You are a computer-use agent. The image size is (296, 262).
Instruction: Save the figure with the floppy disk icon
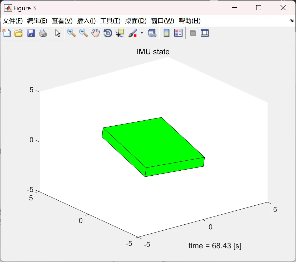pos(31,33)
